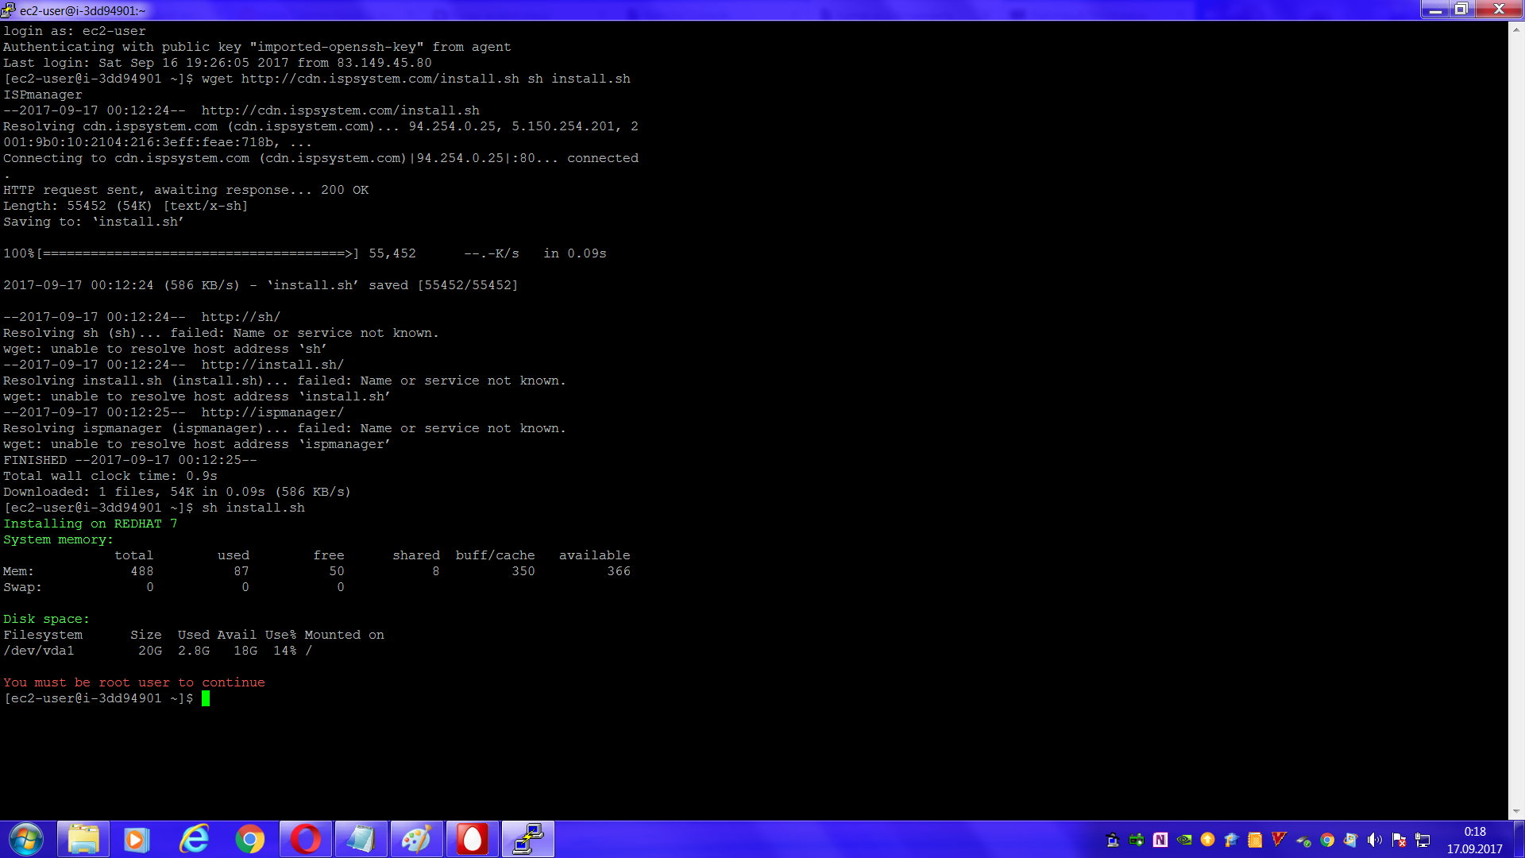Click the OneNote tray icon
The image size is (1525, 858).
(x=1160, y=840)
